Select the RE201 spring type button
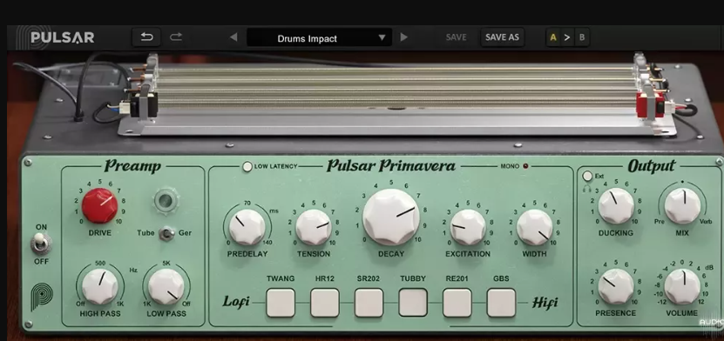The width and height of the screenshot is (724, 341). coord(457,303)
